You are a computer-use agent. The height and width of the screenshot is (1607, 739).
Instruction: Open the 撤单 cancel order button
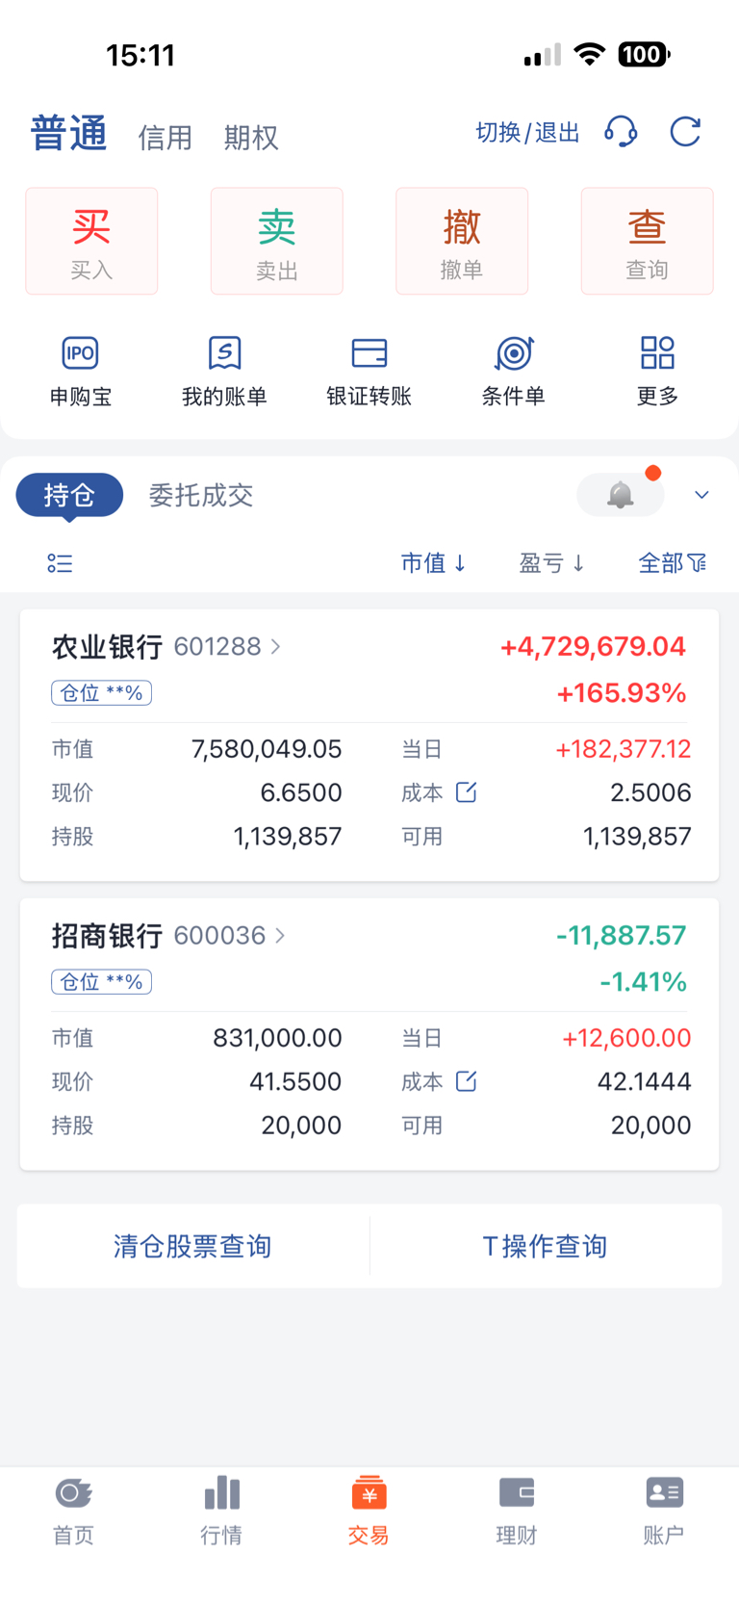(x=462, y=241)
